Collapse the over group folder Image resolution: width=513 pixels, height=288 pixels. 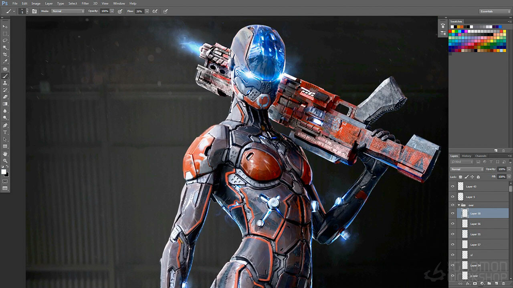coord(459,205)
